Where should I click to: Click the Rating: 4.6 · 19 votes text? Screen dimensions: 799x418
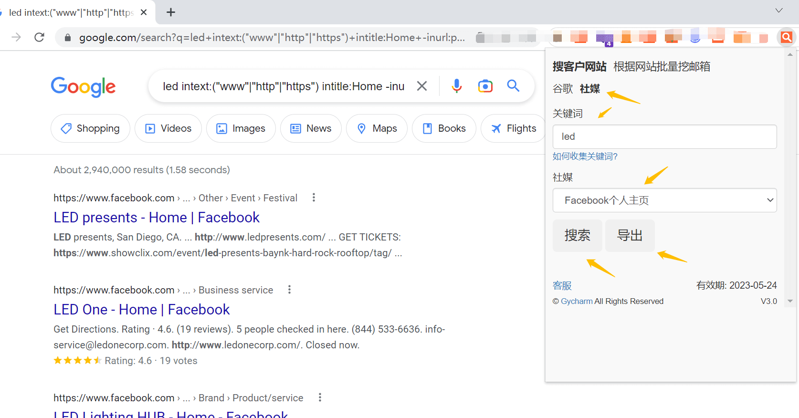tap(151, 361)
